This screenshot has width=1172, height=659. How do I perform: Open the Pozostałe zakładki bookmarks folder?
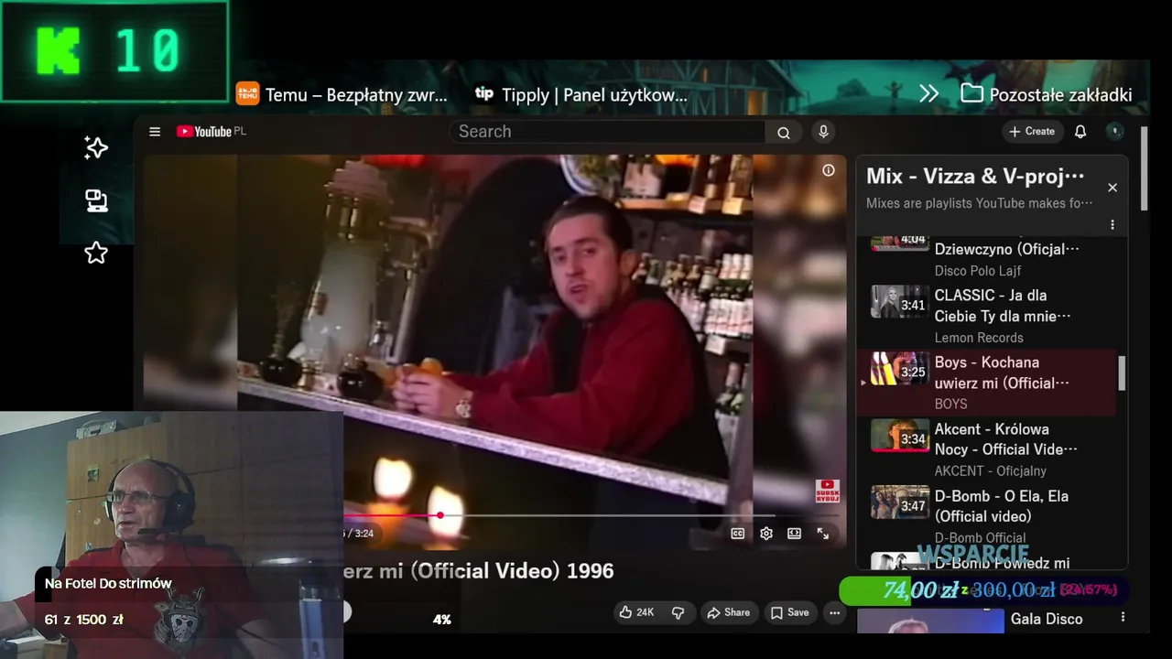tap(1047, 94)
